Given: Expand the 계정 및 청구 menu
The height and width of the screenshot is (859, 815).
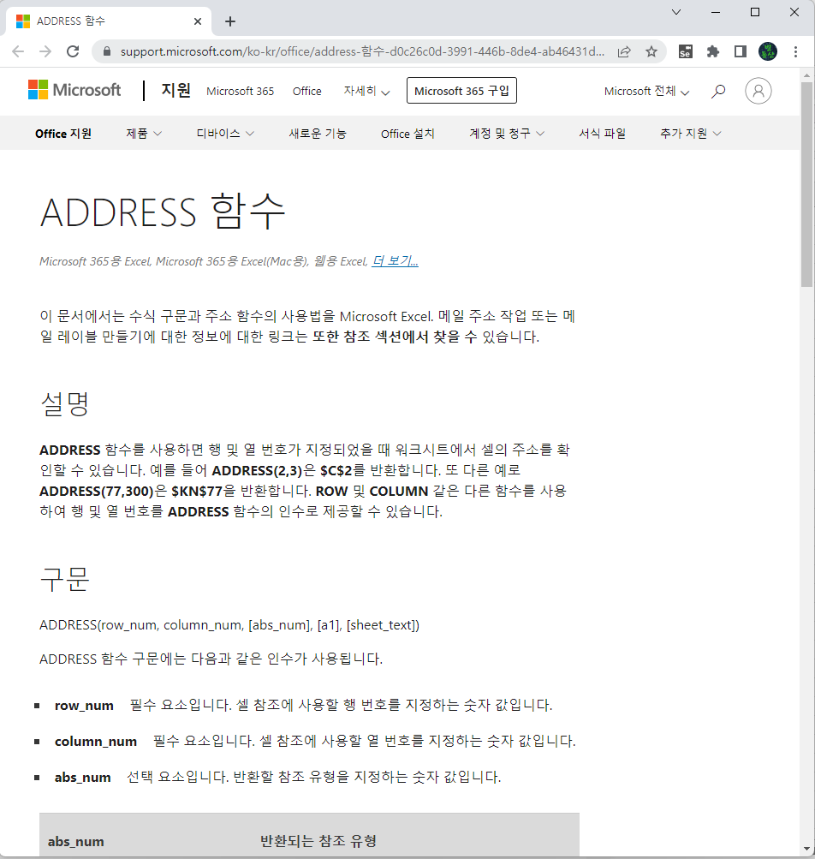Looking at the screenshot, I should (x=507, y=134).
